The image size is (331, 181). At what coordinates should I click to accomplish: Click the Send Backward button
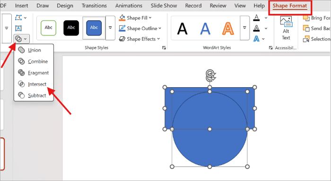pyautogui.click(x=316, y=28)
